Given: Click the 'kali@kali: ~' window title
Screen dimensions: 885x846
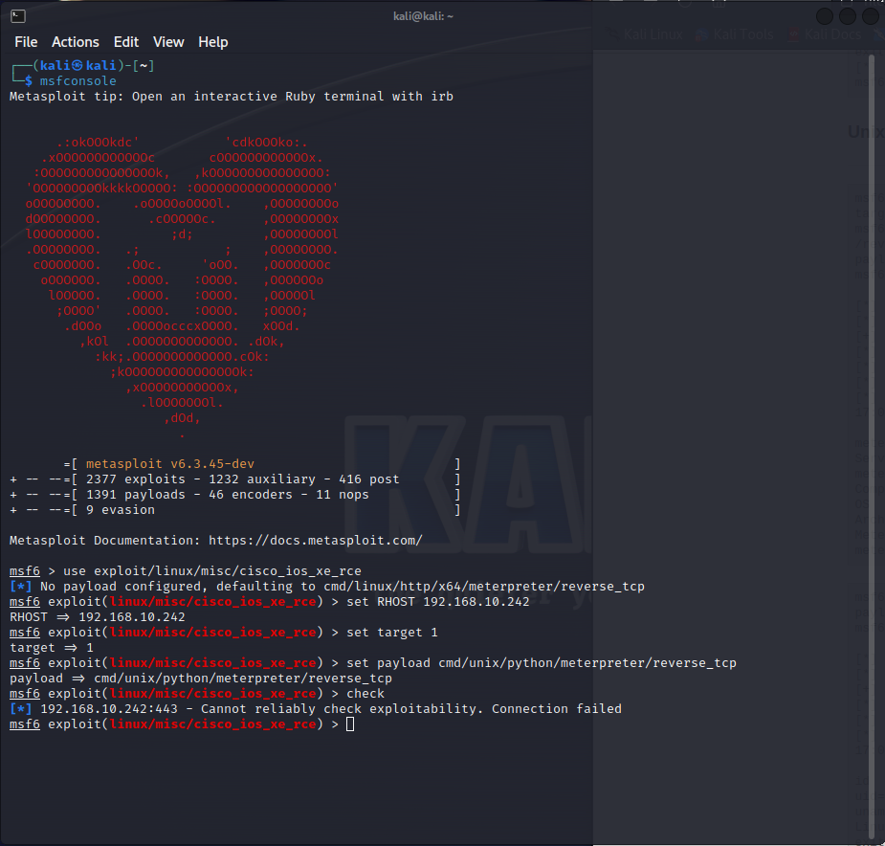Looking at the screenshot, I should coord(423,16).
